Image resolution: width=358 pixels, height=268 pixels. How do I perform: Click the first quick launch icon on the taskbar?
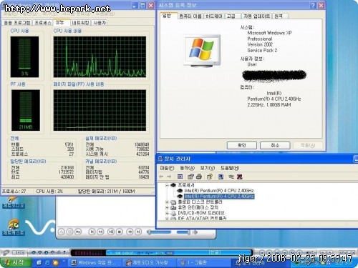pos(39,262)
